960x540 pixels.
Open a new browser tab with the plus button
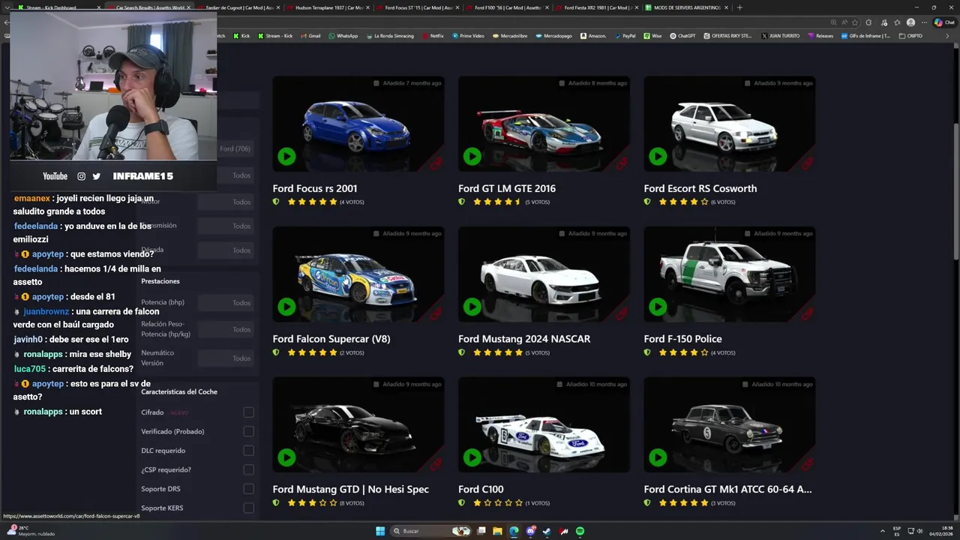pyautogui.click(x=739, y=7)
